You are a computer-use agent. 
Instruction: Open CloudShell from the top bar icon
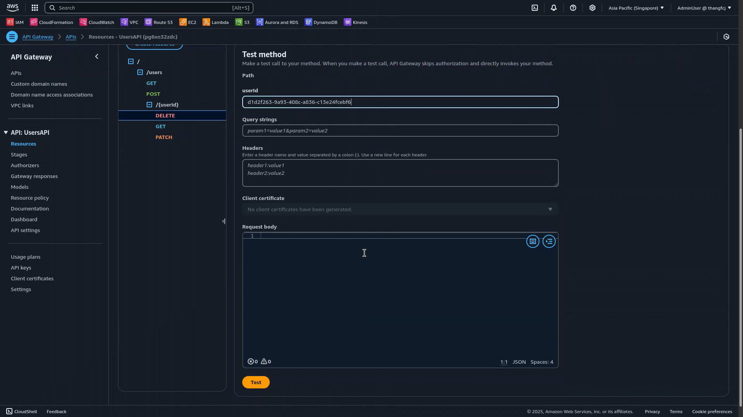click(x=535, y=8)
